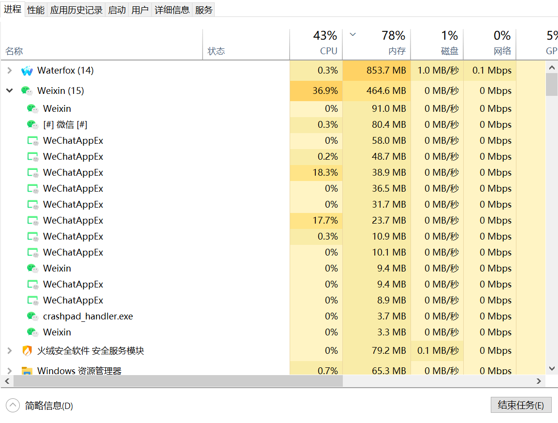Sort by the CPU column header
Viewport: 558px width, 423px height.
pos(316,44)
